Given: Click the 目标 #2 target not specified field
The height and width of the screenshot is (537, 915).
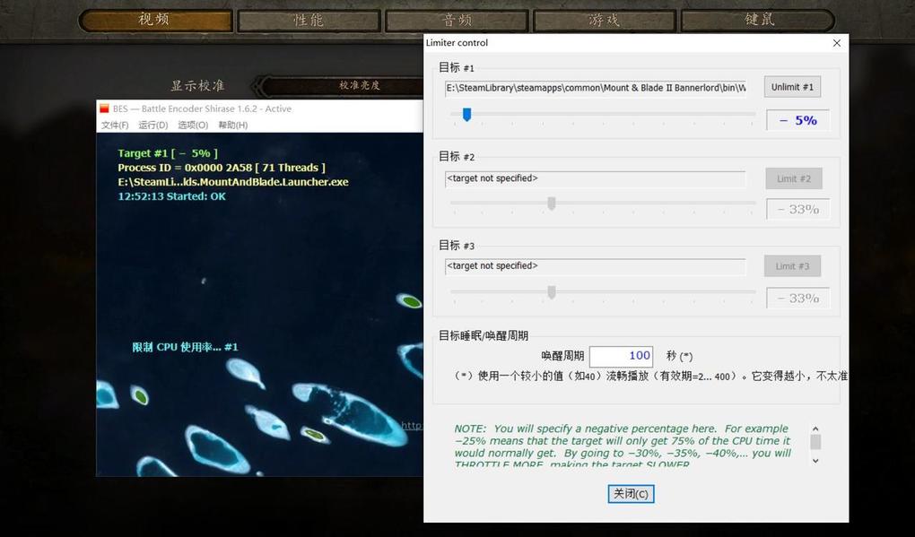Looking at the screenshot, I should [596, 179].
